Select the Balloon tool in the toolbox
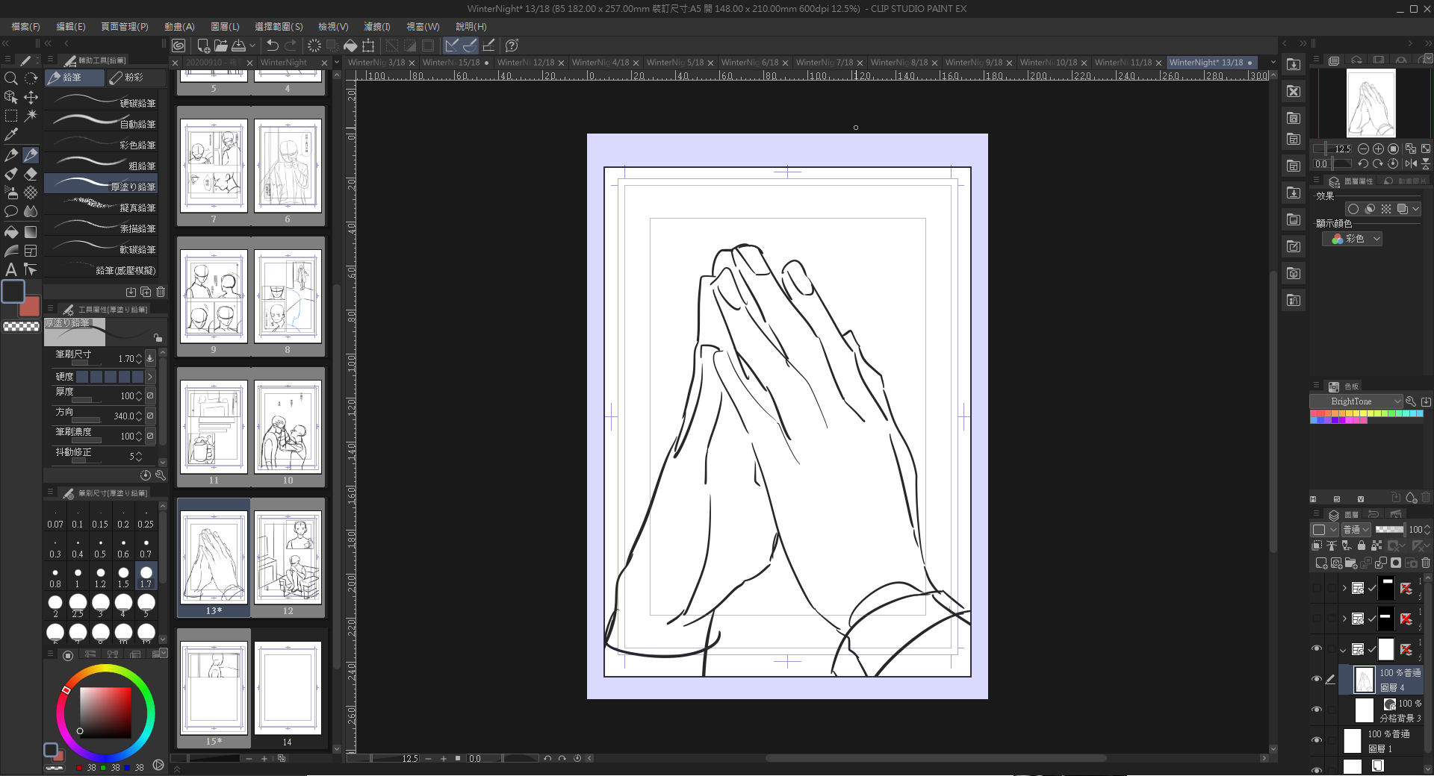 [x=11, y=212]
